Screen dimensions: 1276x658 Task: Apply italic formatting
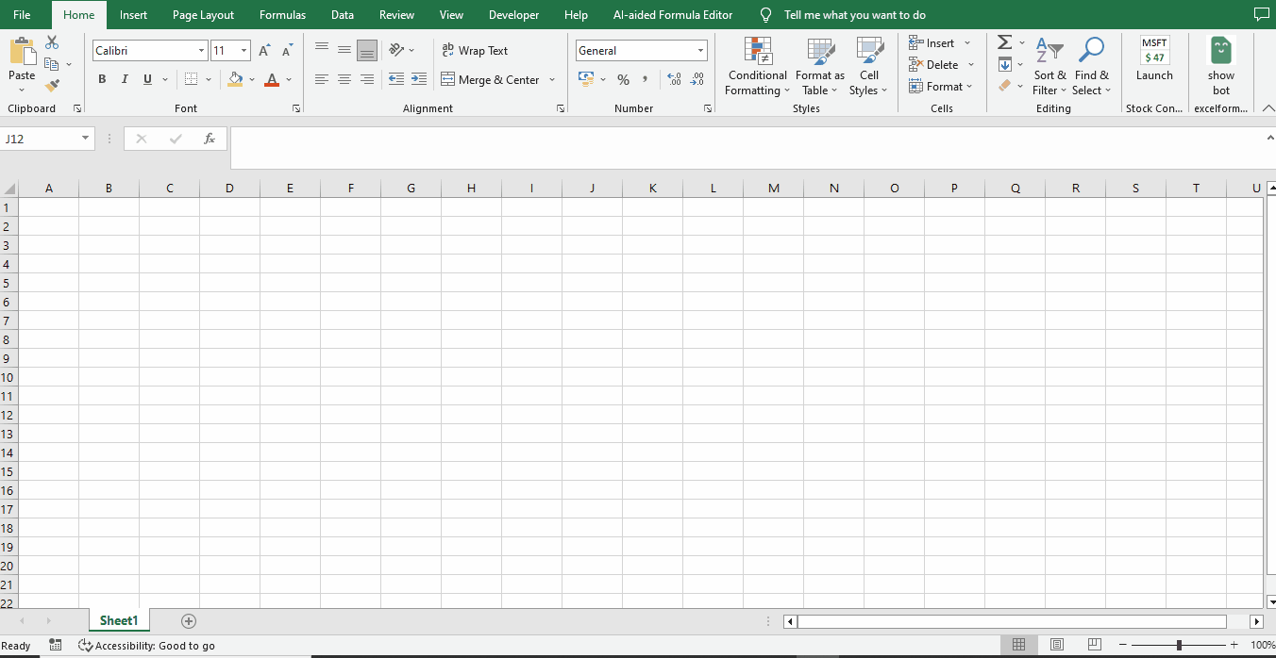(125, 79)
